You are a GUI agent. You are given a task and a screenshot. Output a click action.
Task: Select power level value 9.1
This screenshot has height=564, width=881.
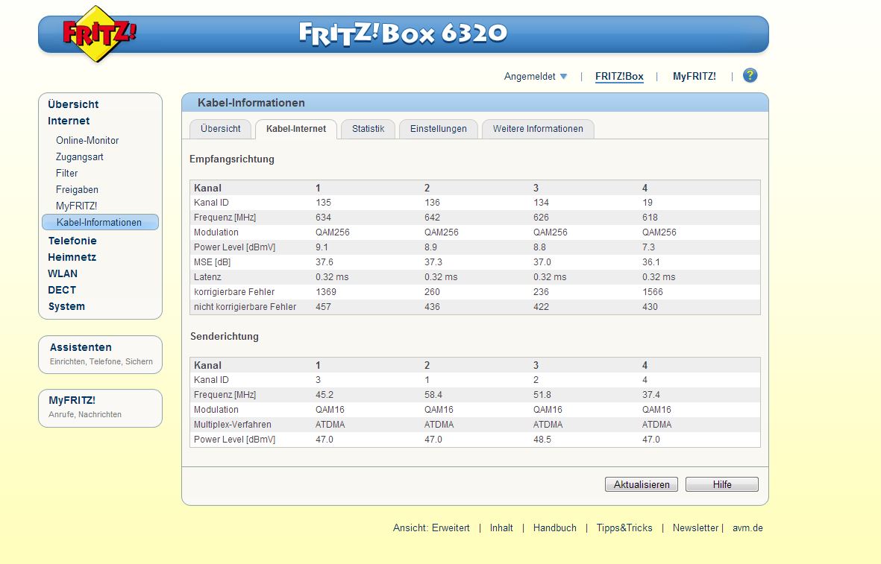point(322,247)
